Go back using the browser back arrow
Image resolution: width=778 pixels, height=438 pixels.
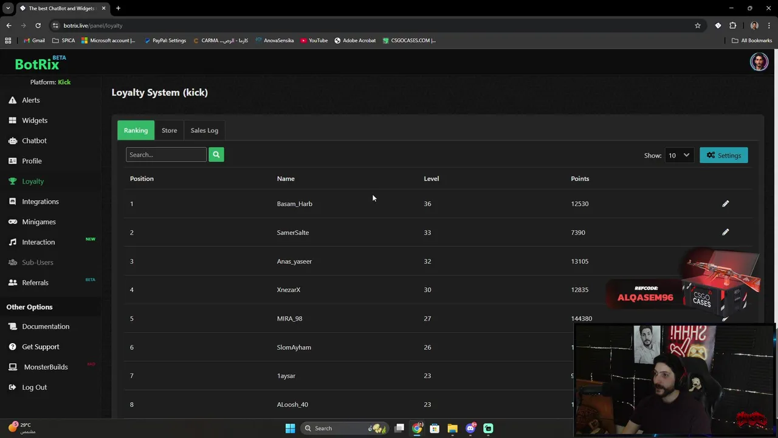[9, 26]
